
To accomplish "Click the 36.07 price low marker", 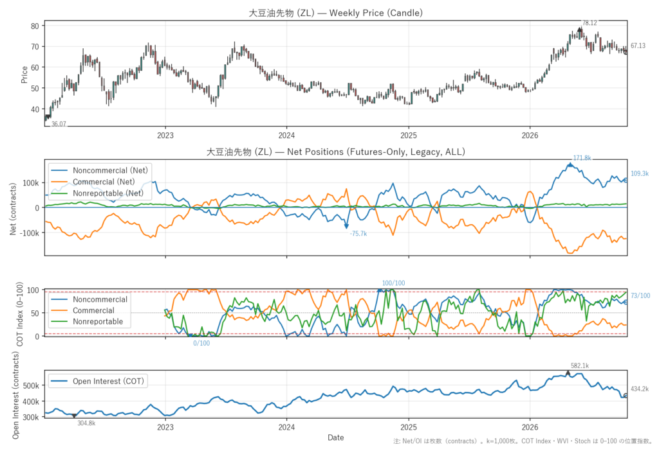I will coord(47,117).
